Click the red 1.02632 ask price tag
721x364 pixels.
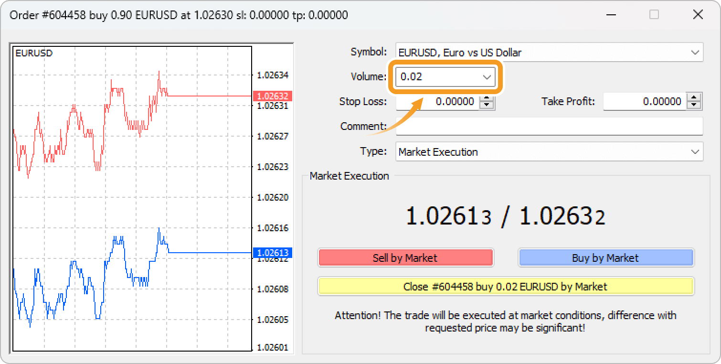[x=272, y=96]
